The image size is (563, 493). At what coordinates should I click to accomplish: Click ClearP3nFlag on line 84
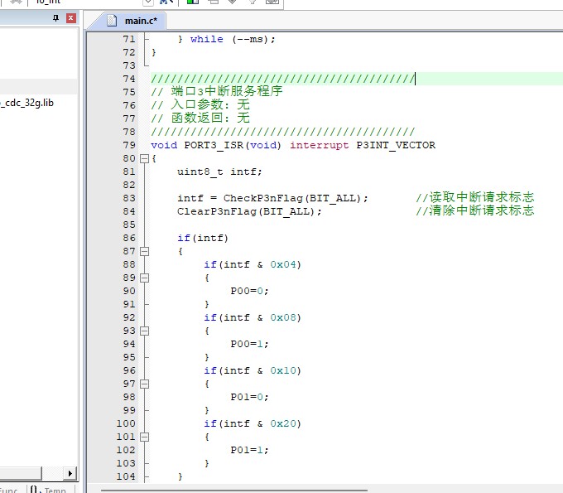[217, 211]
